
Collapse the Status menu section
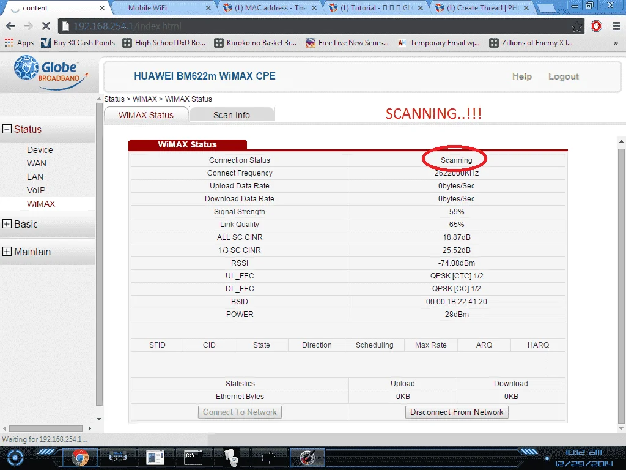pos(7,129)
